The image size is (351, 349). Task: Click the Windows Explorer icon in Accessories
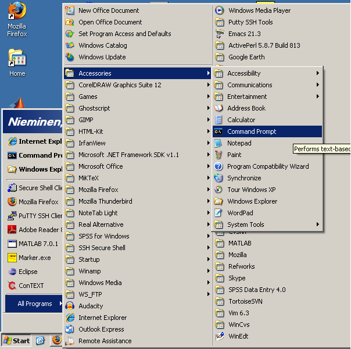click(x=219, y=201)
